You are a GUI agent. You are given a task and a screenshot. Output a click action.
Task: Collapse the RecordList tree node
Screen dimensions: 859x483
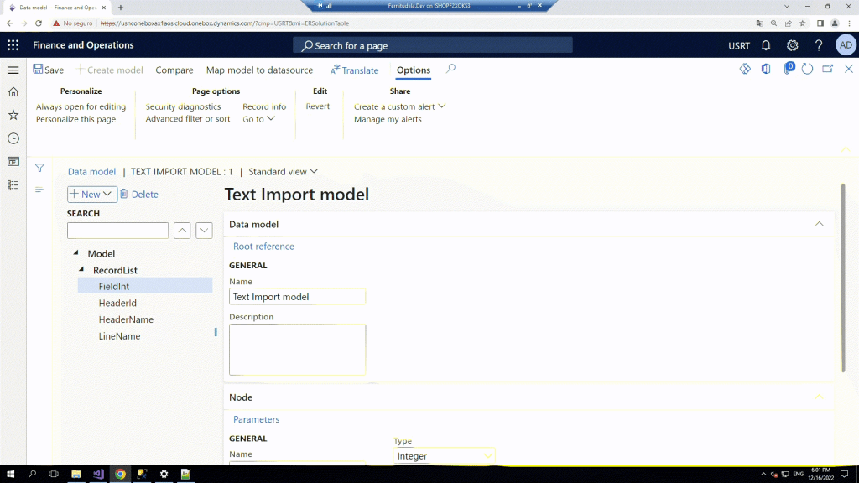[82, 270]
